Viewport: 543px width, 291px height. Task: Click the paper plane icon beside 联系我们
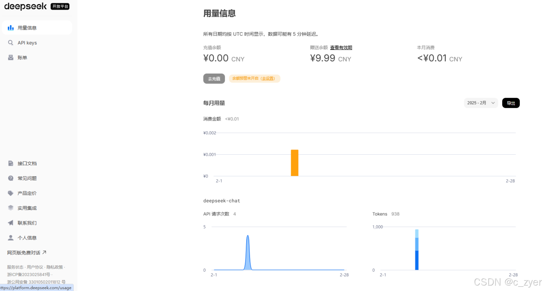pyautogui.click(x=11, y=223)
